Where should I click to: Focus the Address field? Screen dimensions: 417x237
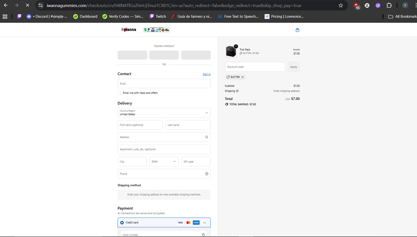tap(164, 137)
